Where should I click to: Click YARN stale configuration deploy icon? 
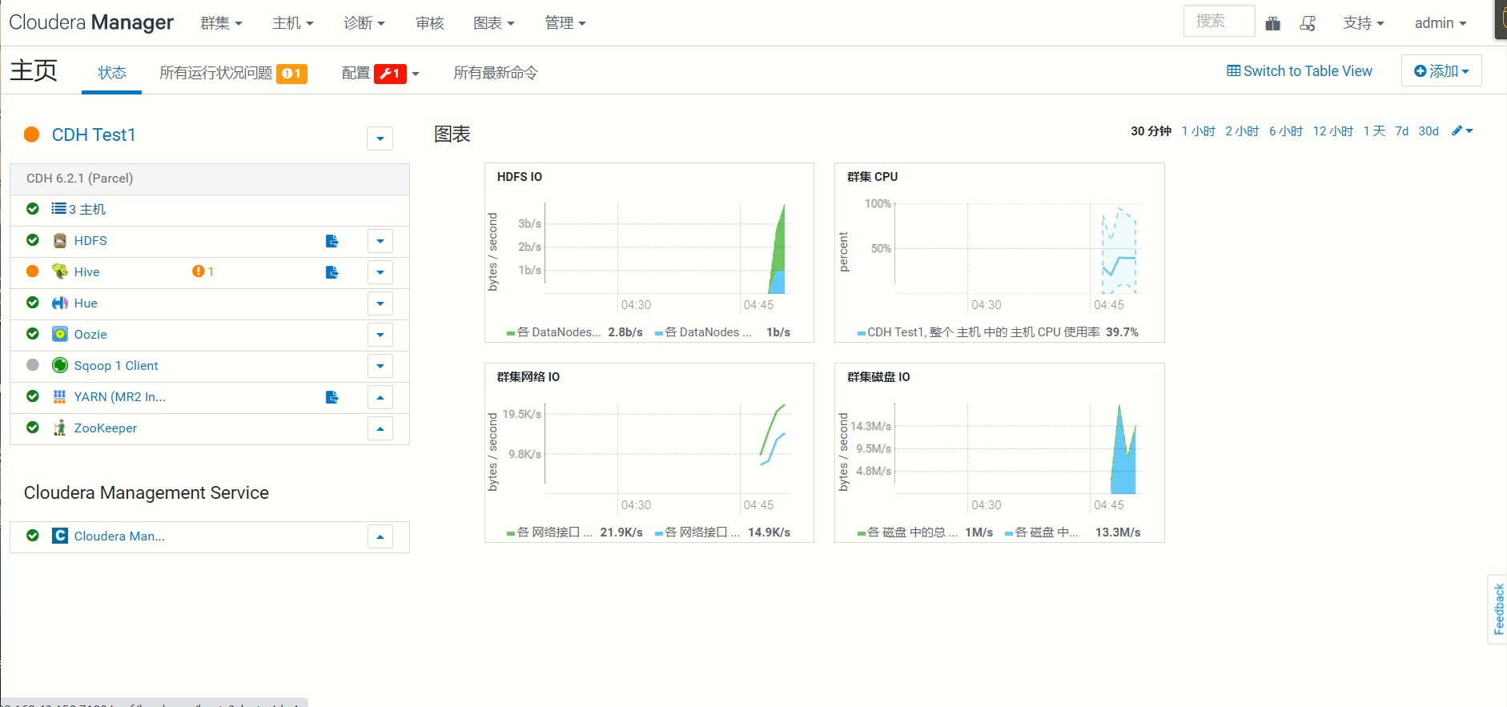pos(332,397)
